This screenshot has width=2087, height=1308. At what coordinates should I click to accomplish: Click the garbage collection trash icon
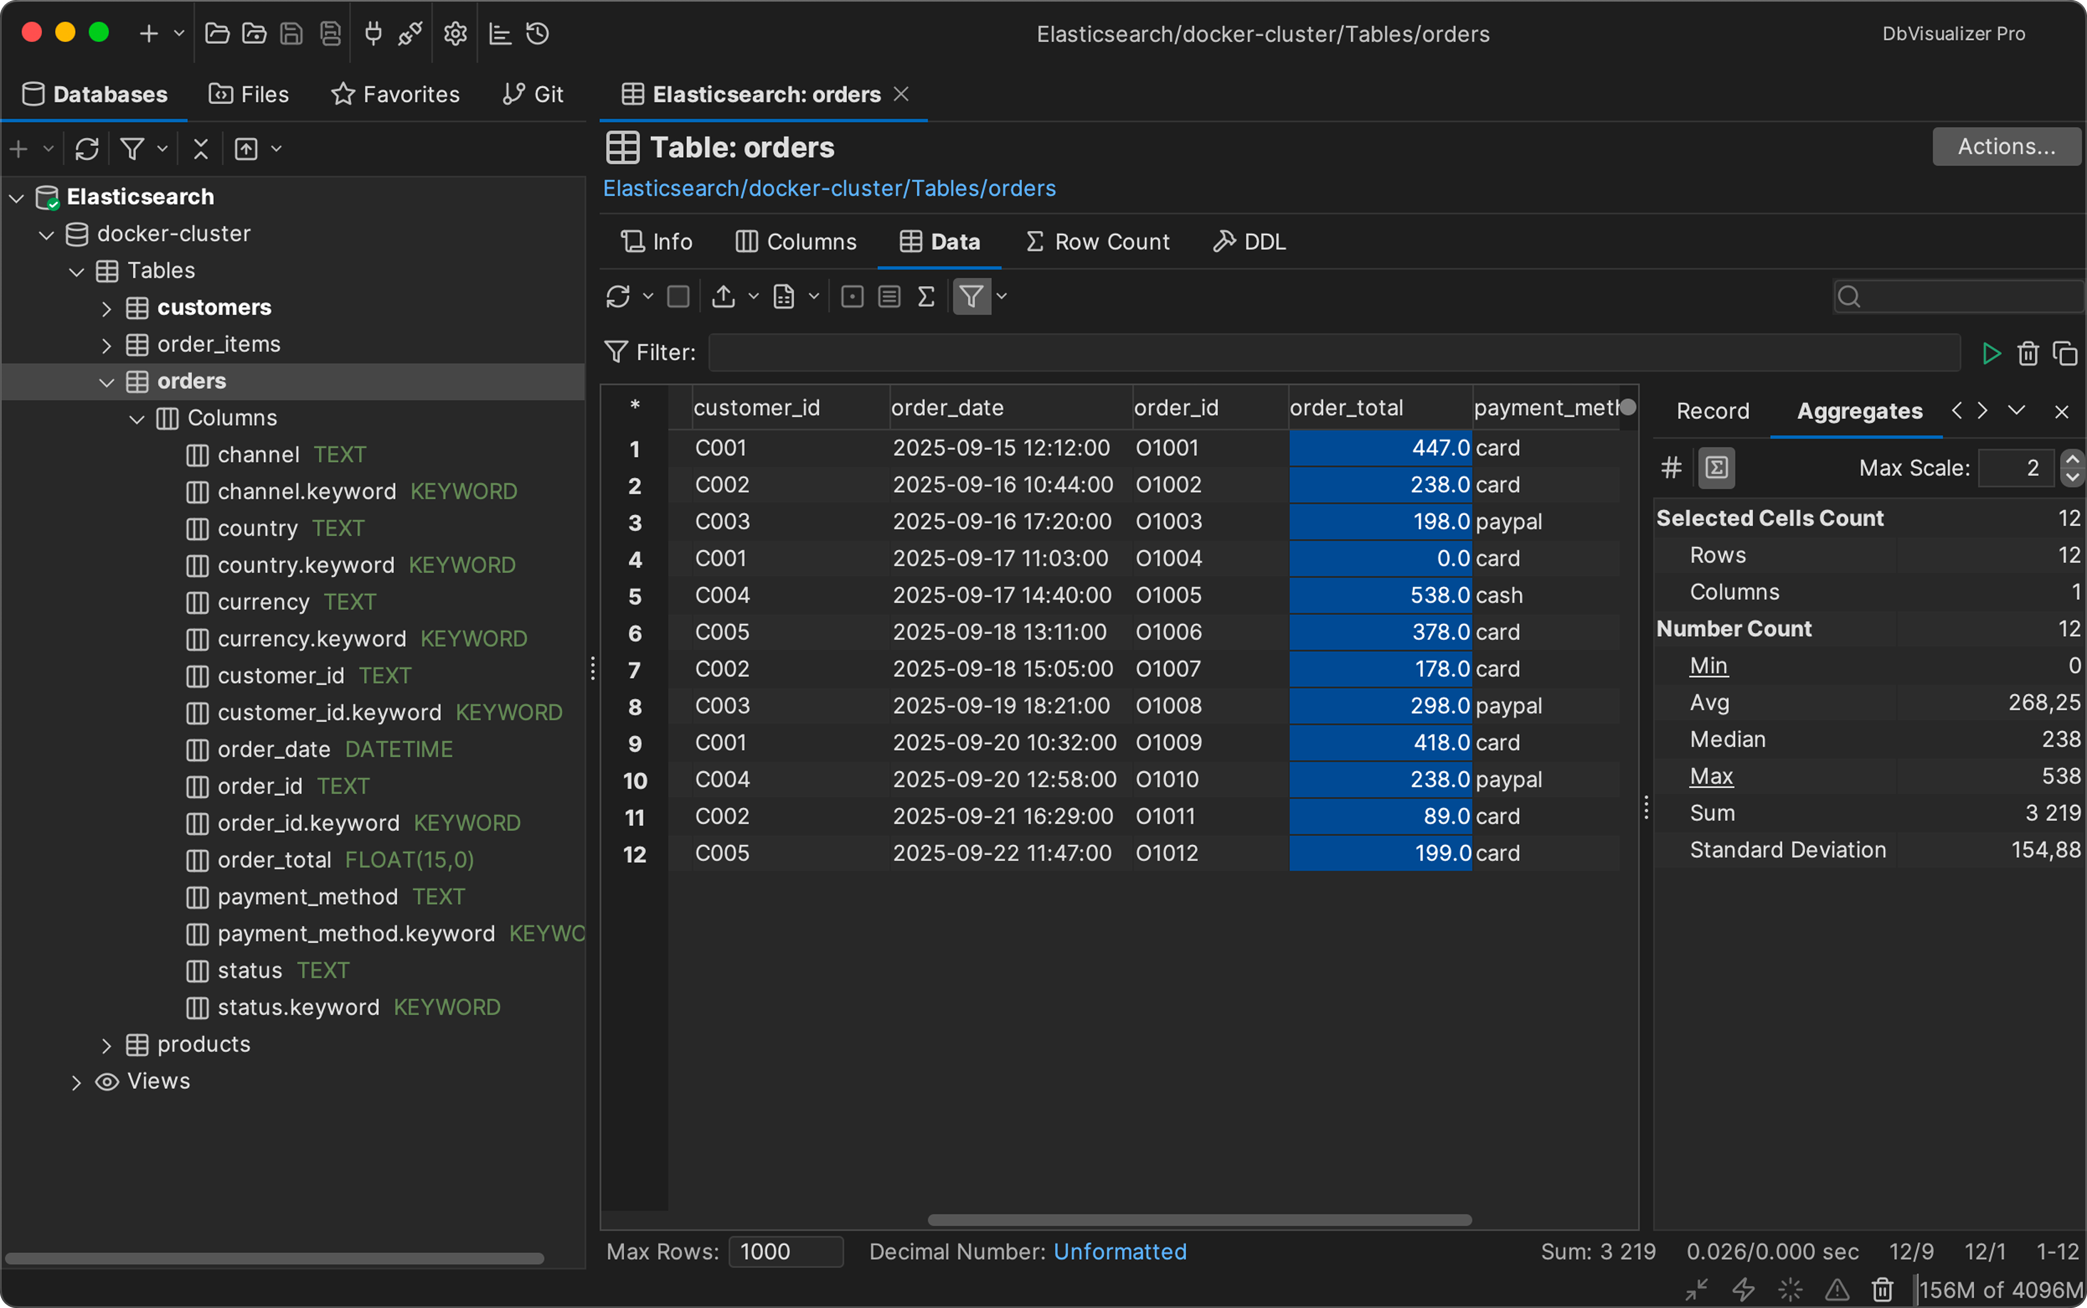tap(1882, 1289)
